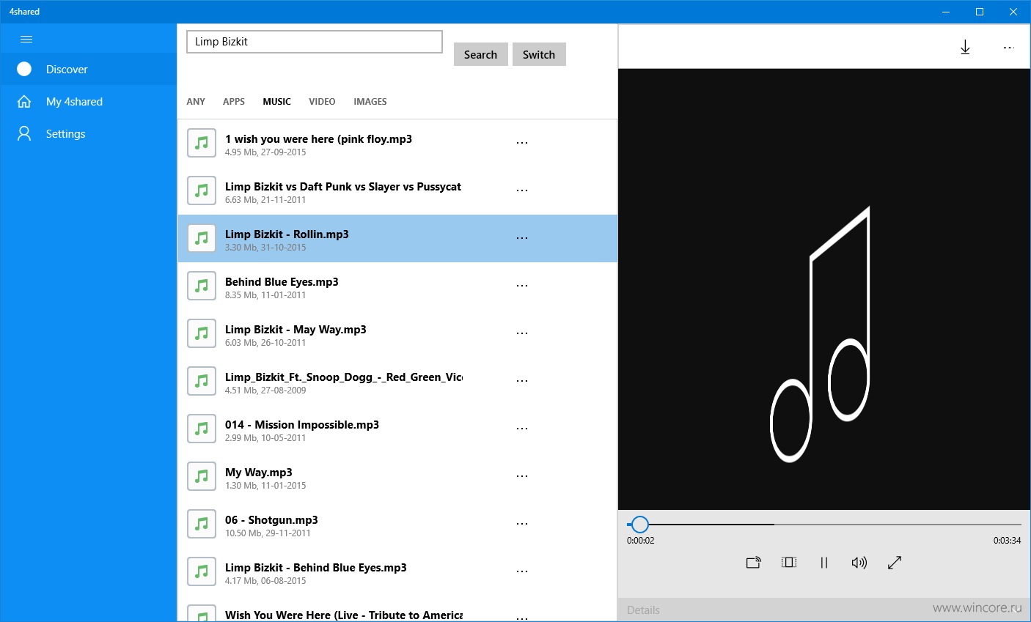Click the large music note artwork
Screen dimensions: 1031x622
[821, 335]
